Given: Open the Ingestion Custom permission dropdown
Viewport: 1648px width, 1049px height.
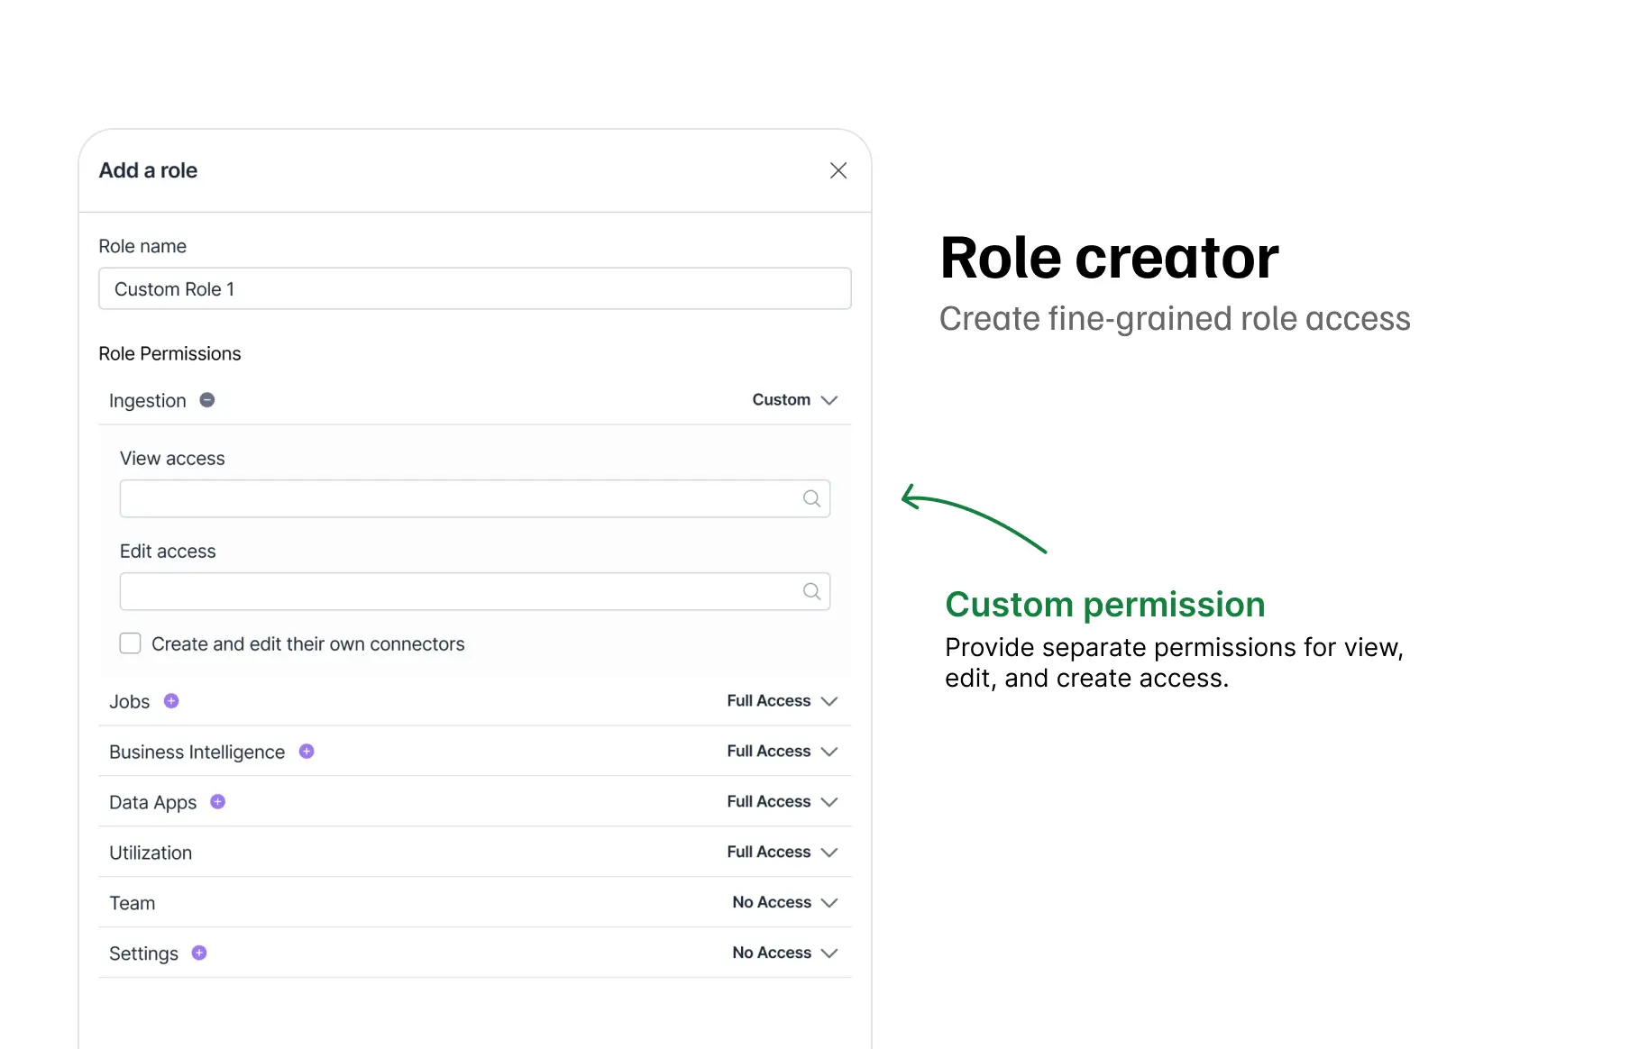Looking at the screenshot, I should tap(795, 400).
